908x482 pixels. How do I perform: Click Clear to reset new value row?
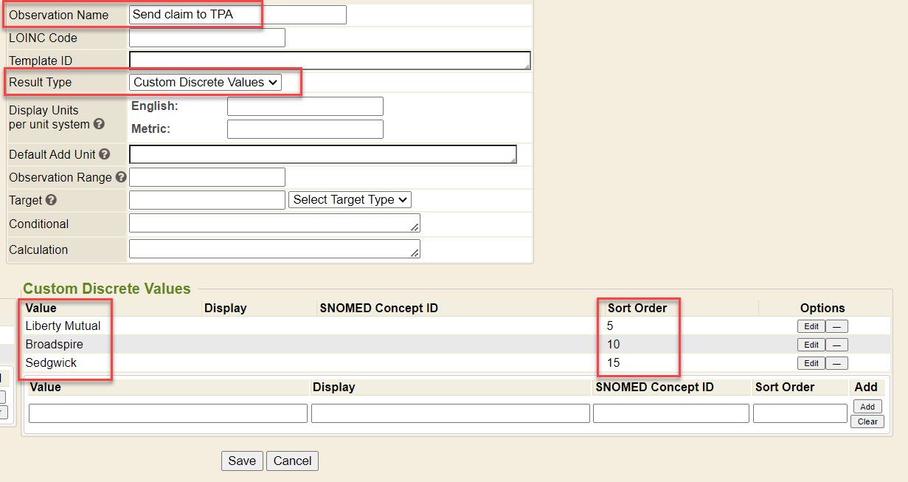(867, 421)
